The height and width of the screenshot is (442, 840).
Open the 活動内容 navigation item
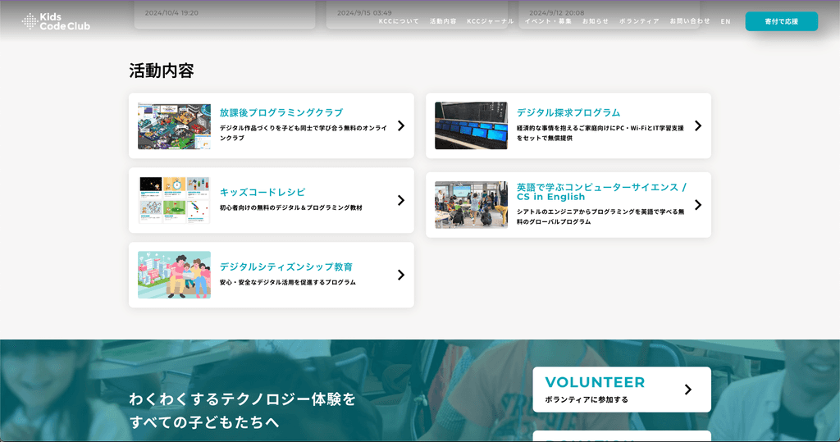pos(443,21)
